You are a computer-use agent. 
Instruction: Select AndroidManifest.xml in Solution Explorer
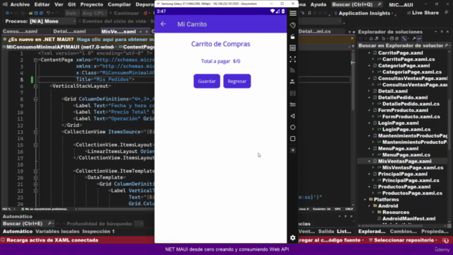(408, 219)
